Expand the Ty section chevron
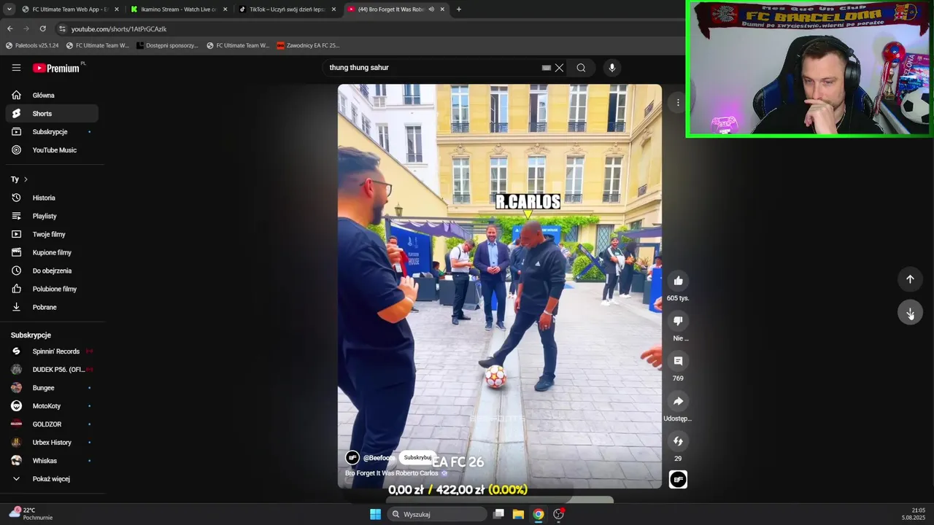Image resolution: width=934 pixels, height=525 pixels. pos(26,179)
